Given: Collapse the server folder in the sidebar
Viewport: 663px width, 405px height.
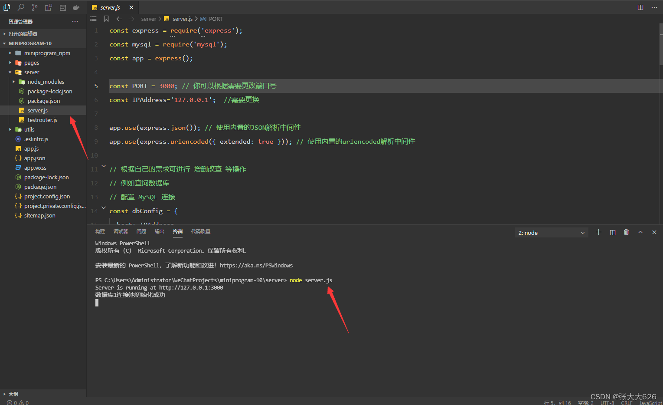Looking at the screenshot, I should 10,72.
